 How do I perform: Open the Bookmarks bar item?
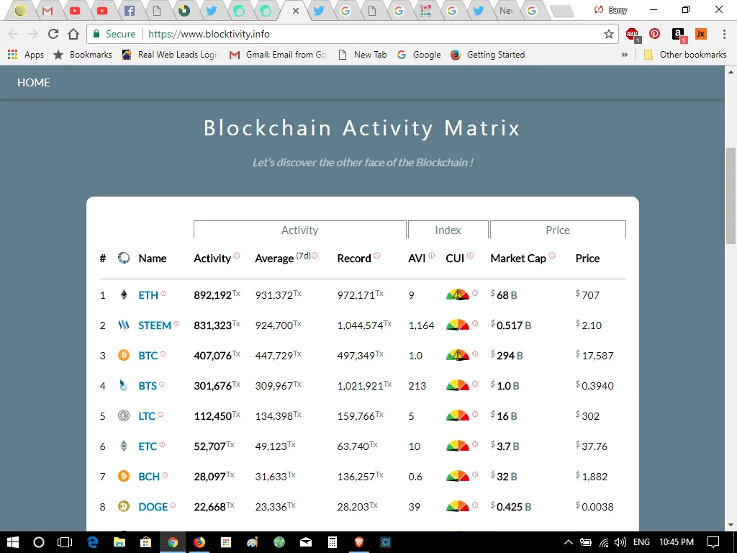[x=83, y=55]
